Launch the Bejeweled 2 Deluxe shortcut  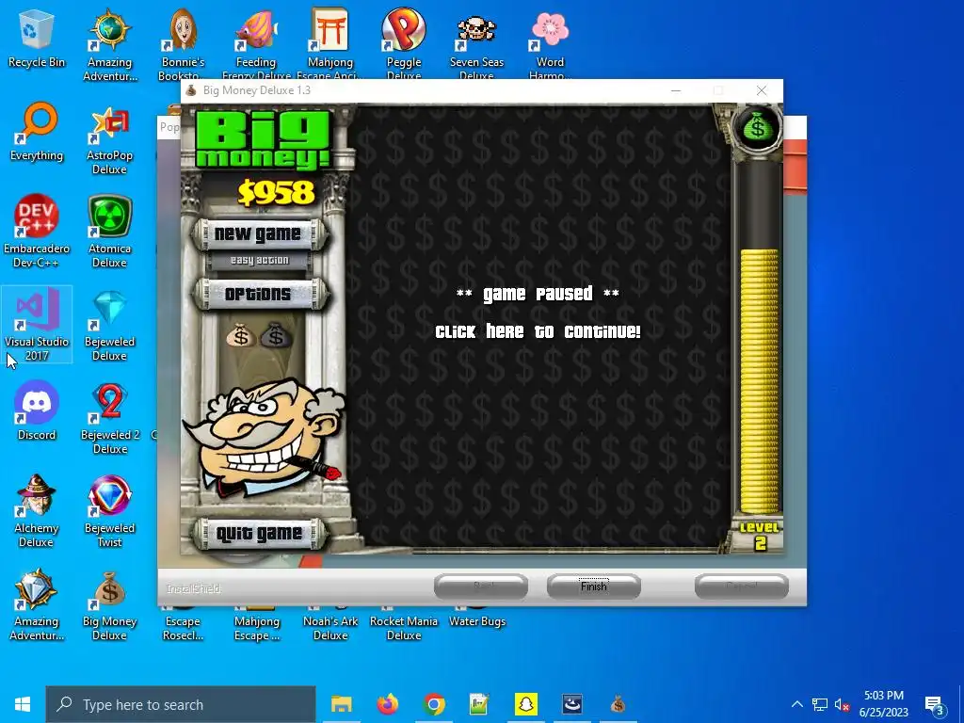click(x=109, y=418)
